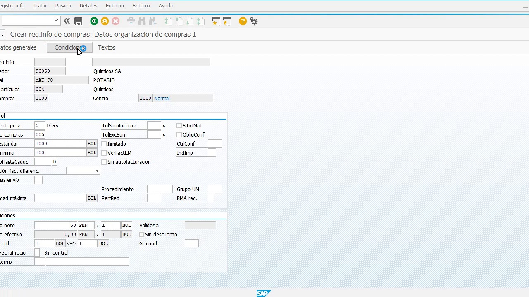Open the Entorno menu

(x=115, y=6)
